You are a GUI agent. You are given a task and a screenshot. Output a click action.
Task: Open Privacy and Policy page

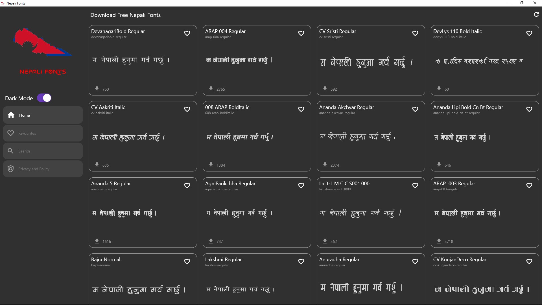43,169
